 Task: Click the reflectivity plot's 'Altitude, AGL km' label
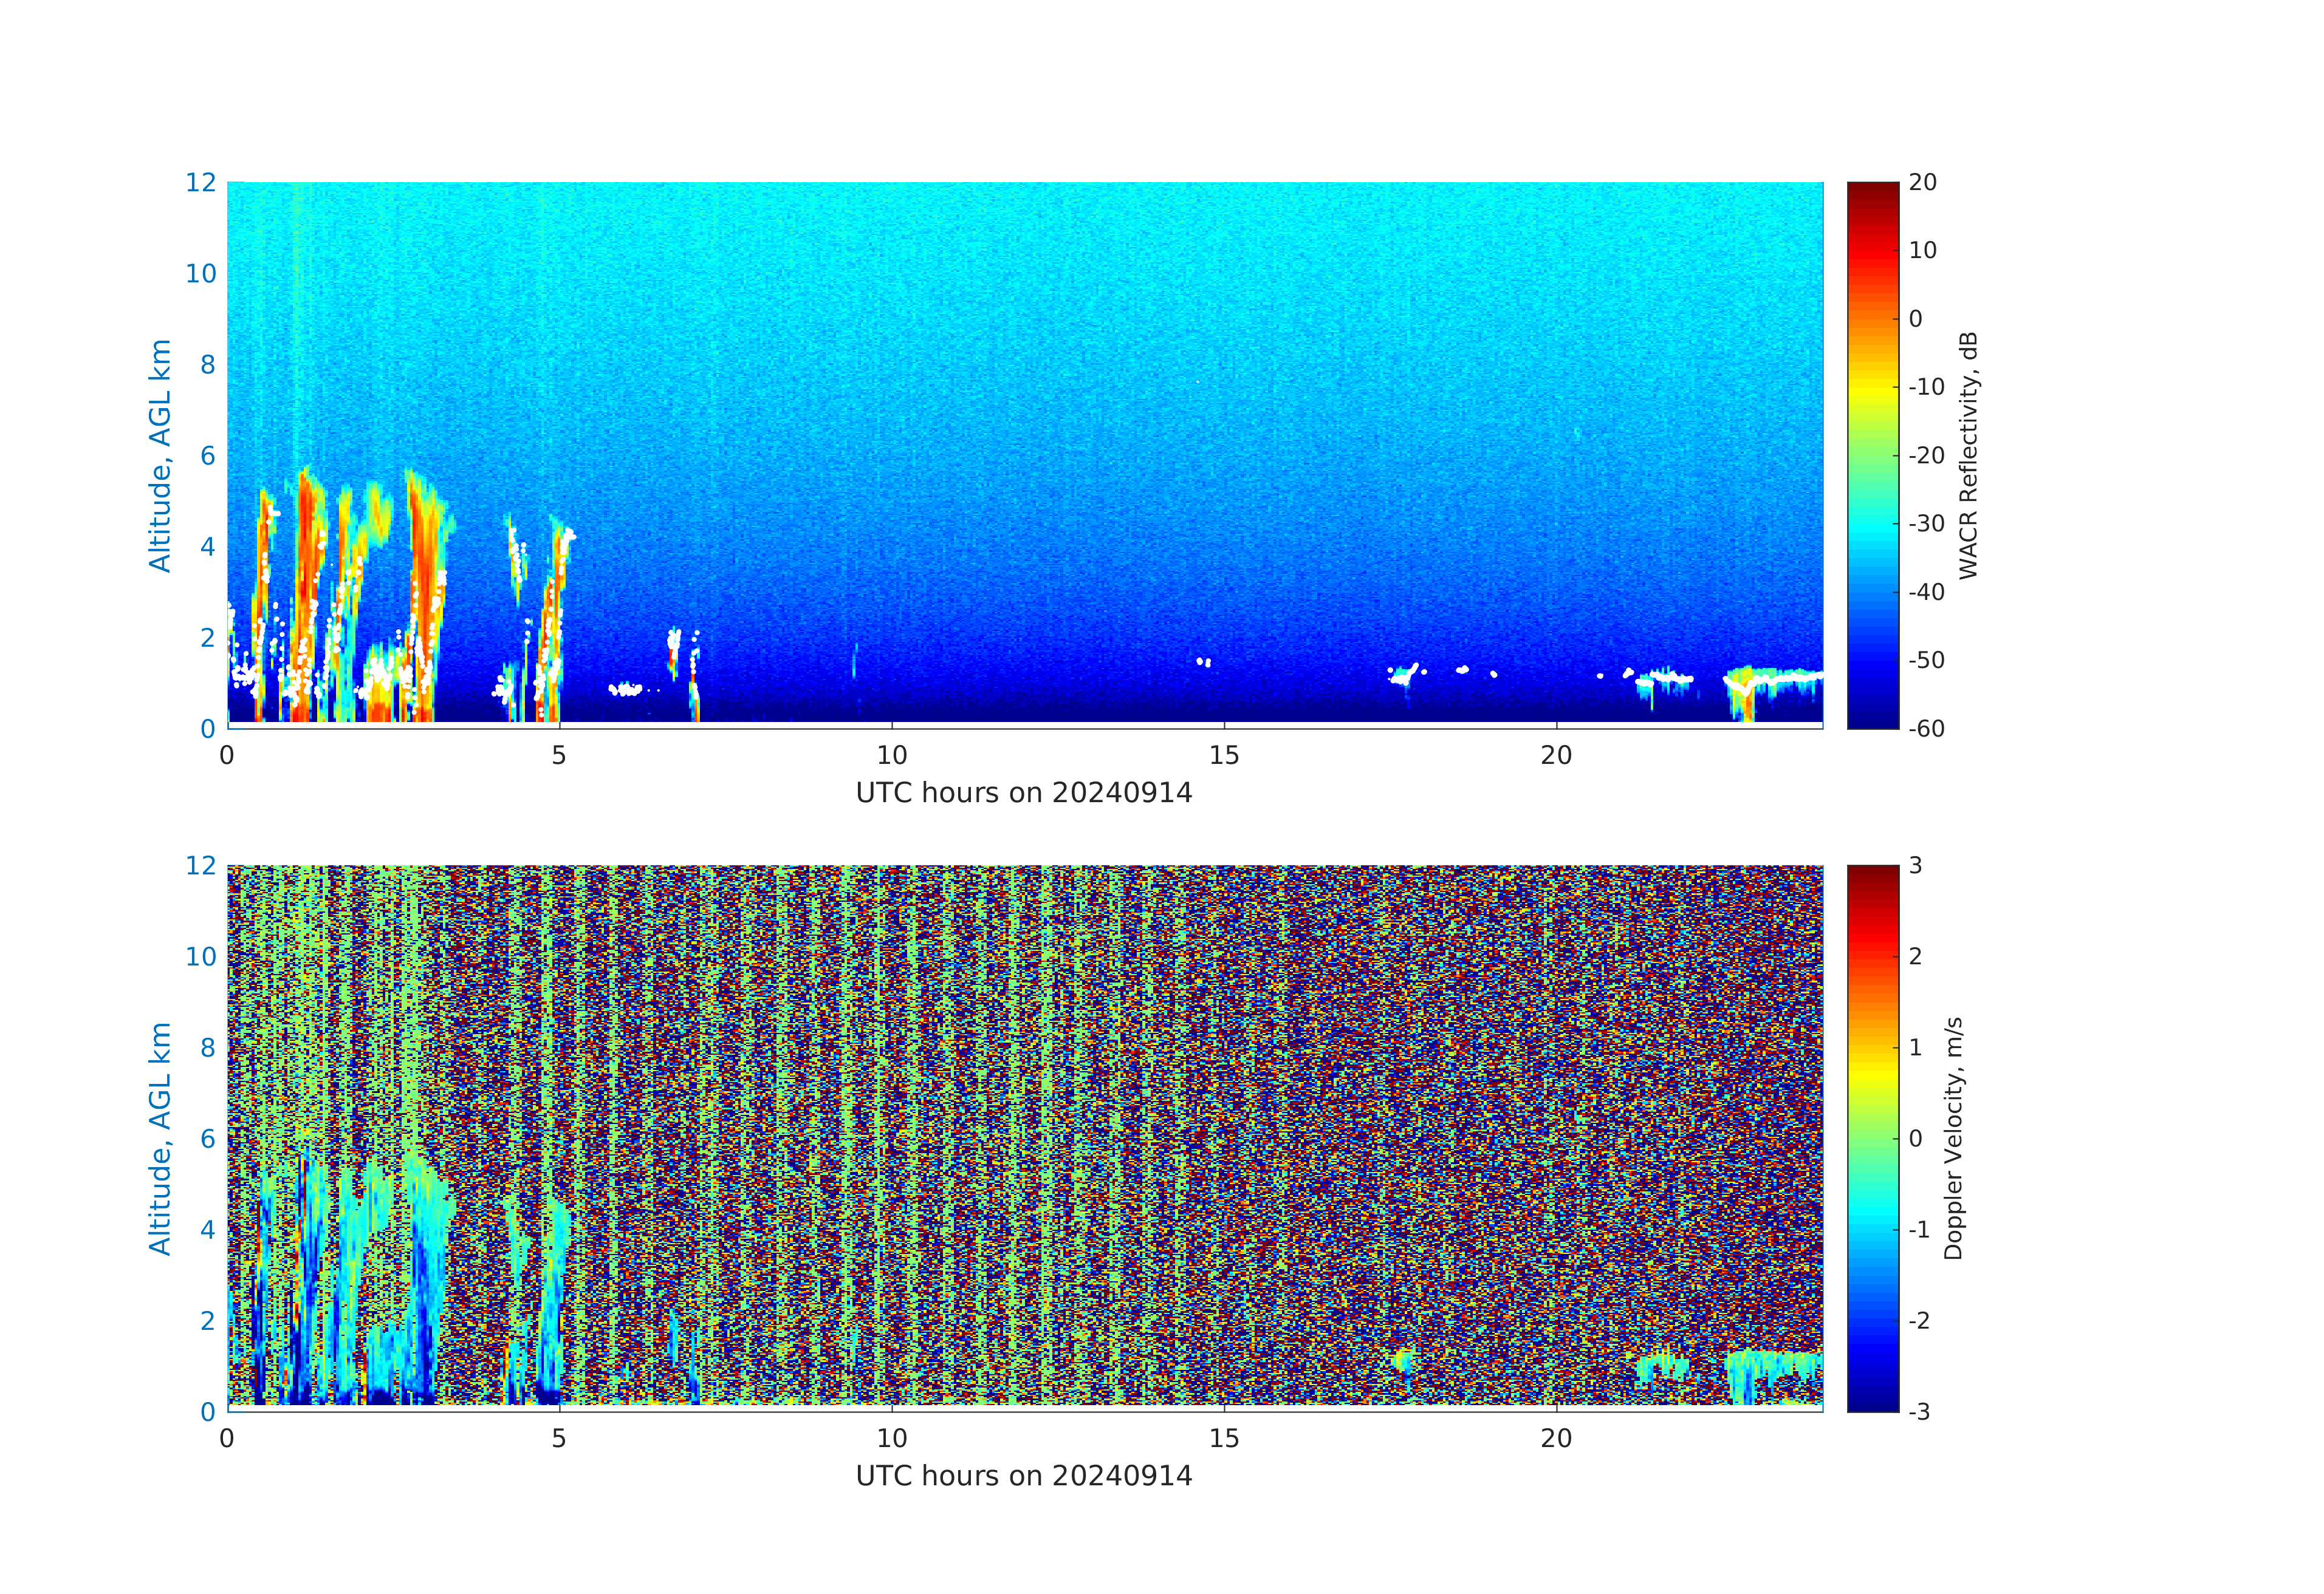click(x=160, y=455)
